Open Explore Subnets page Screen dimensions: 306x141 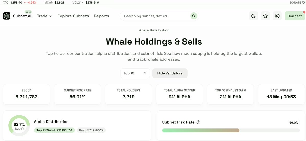(73, 16)
